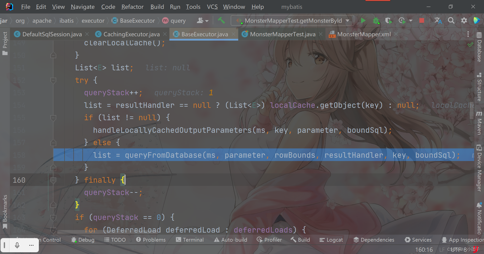Toggle the Structure tool window
The width and height of the screenshot is (484, 254).
479,87
